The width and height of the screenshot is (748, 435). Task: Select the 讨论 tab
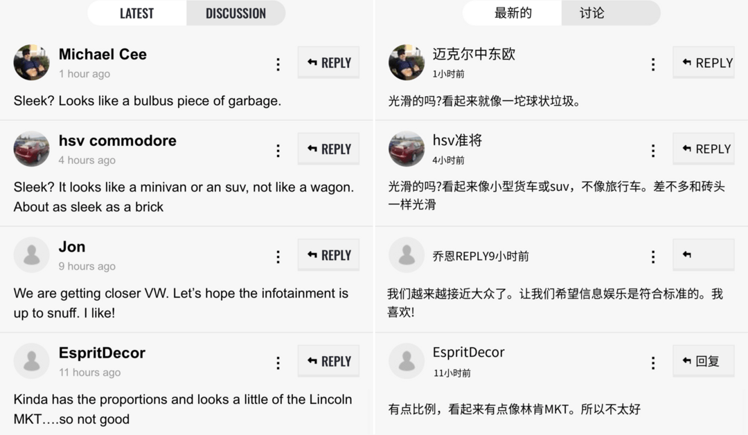[x=592, y=13]
